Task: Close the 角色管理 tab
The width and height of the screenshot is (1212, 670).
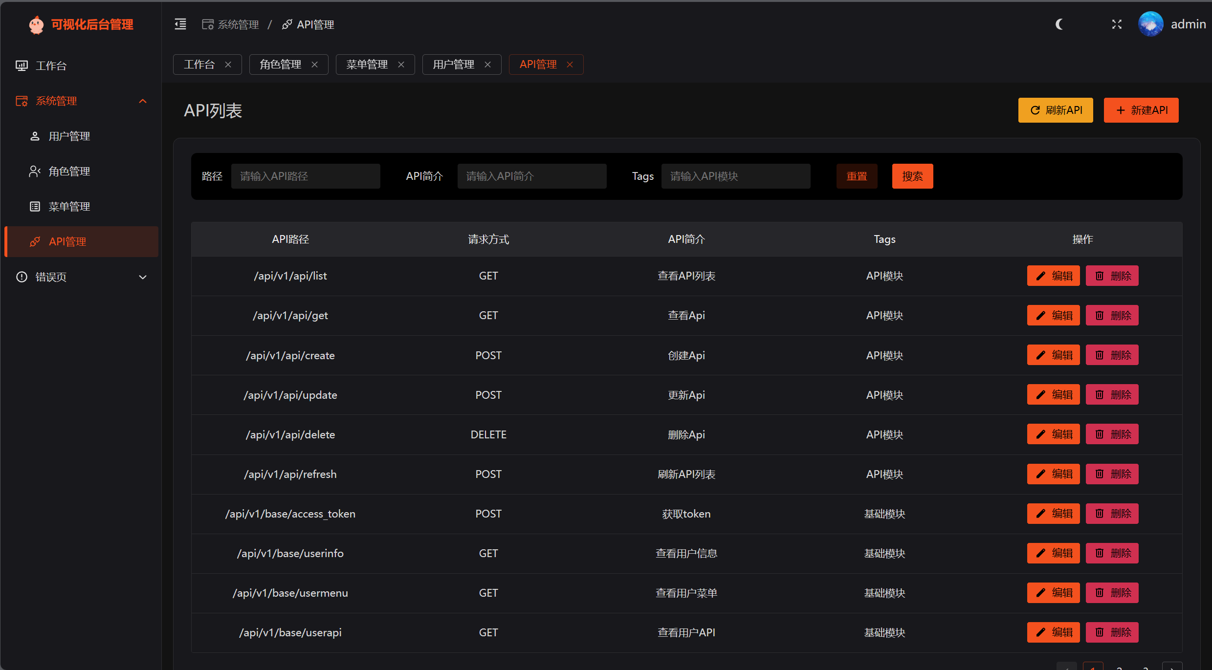Action: tap(314, 65)
